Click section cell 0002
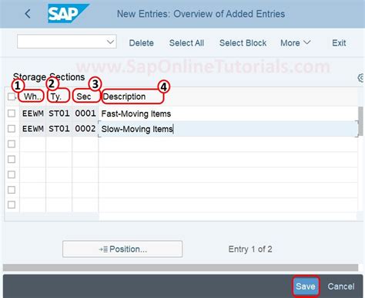The width and height of the screenshot is (365, 298). point(85,128)
